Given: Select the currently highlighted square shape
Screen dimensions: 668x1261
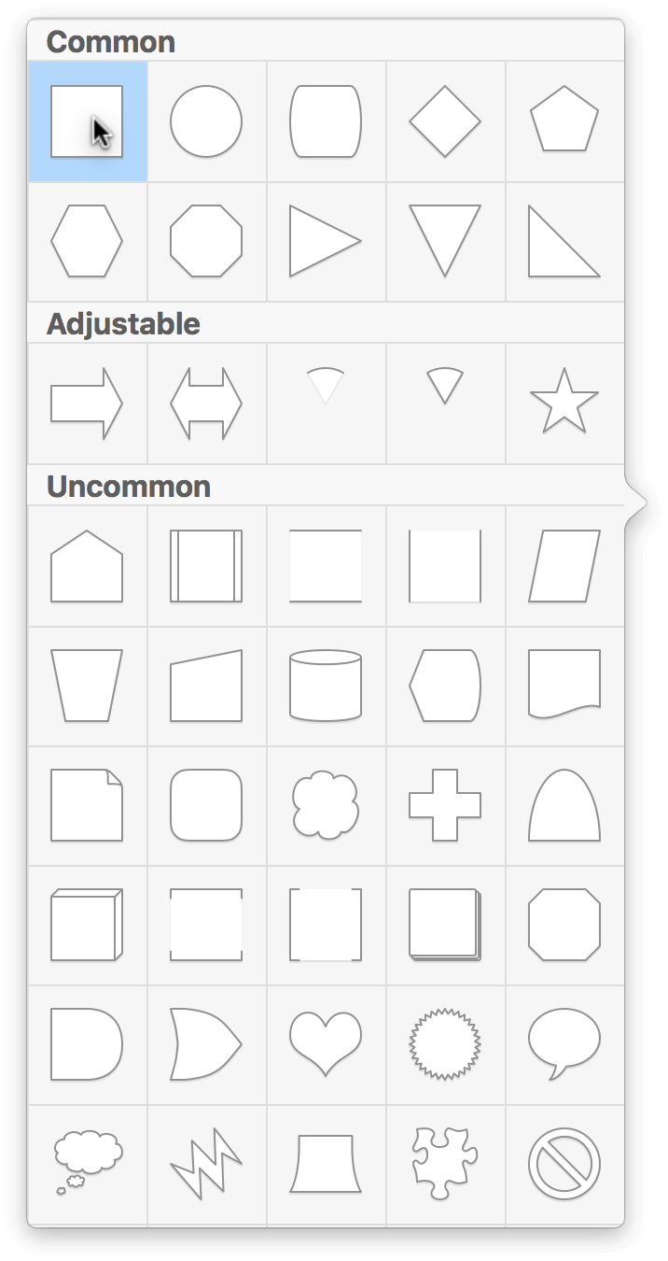Looking at the screenshot, I should pos(87,121).
